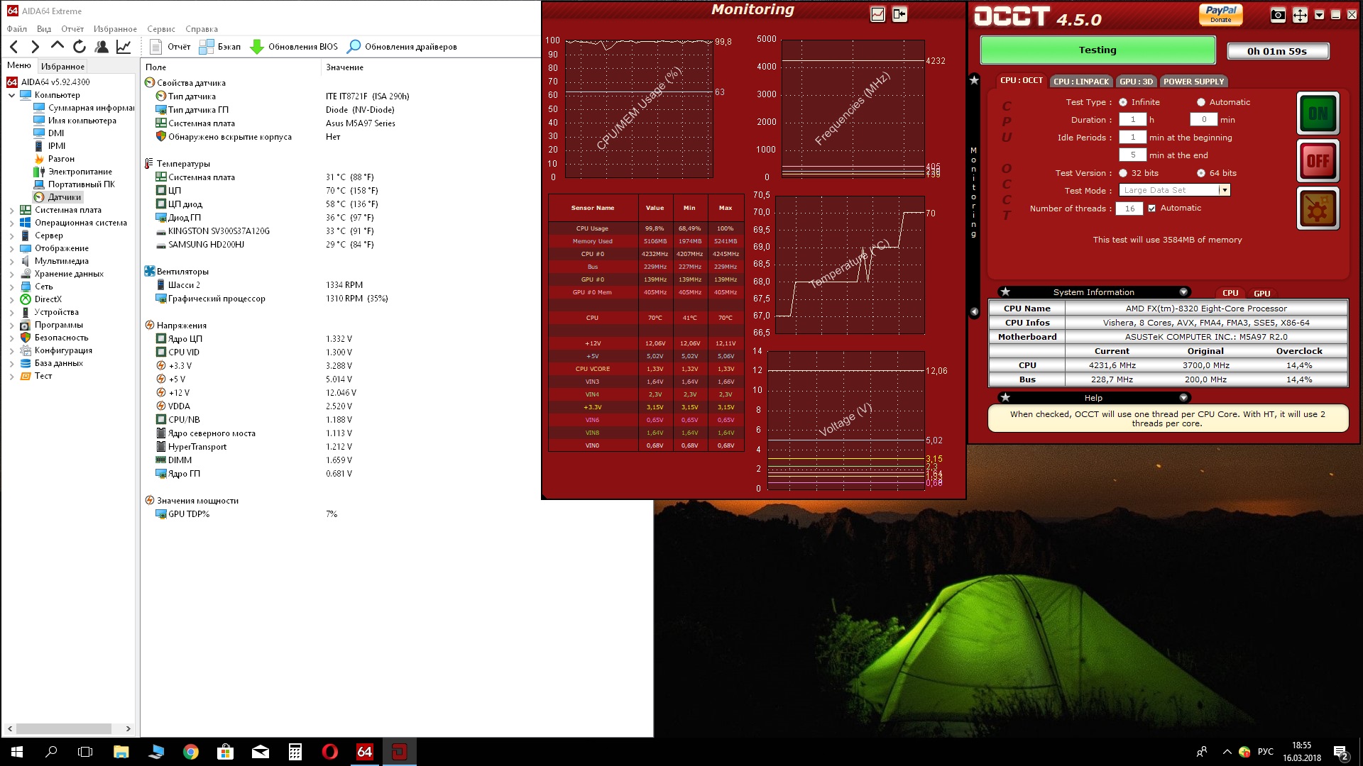Click the AIDA64 up-level arrow icon
Screen dimensions: 1363x766
point(58,46)
